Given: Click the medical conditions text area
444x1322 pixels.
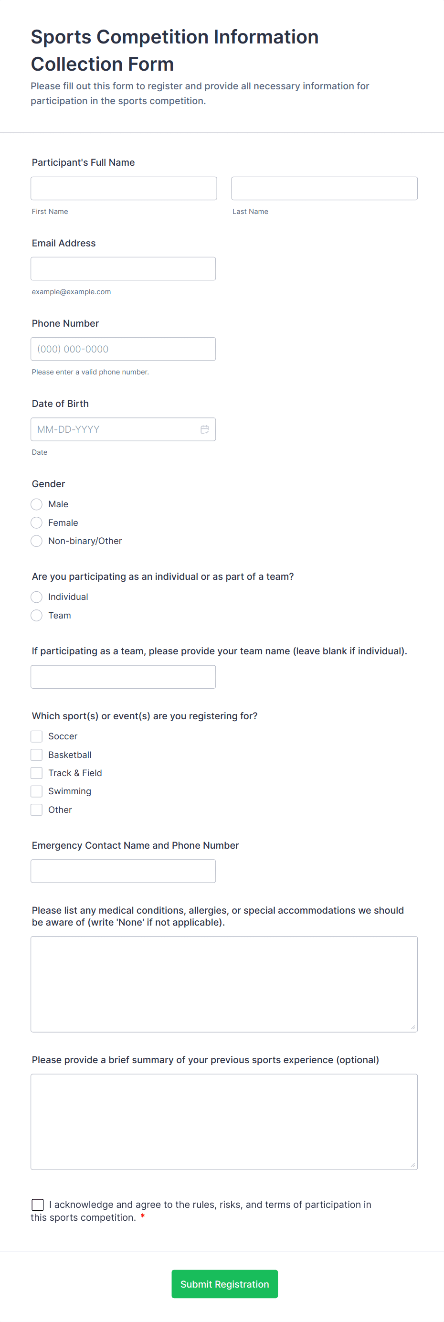Looking at the screenshot, I should 224,984.
